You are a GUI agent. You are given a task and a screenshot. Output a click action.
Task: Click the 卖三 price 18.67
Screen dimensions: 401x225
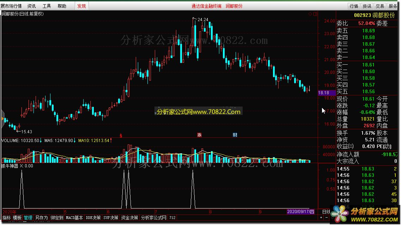click(368, 44)
